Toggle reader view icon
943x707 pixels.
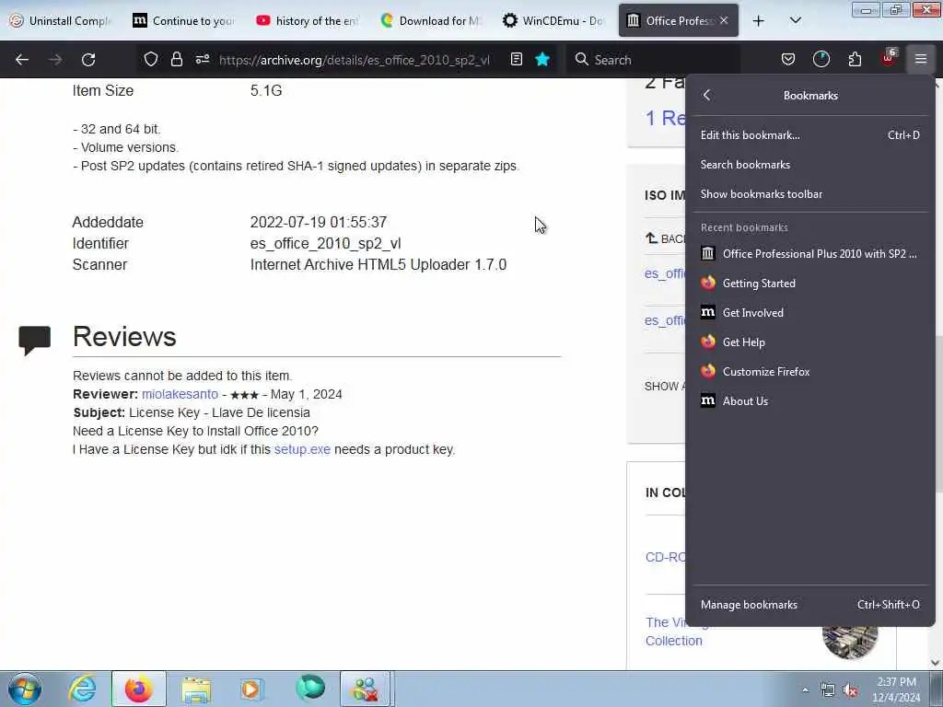click(516, 59)
